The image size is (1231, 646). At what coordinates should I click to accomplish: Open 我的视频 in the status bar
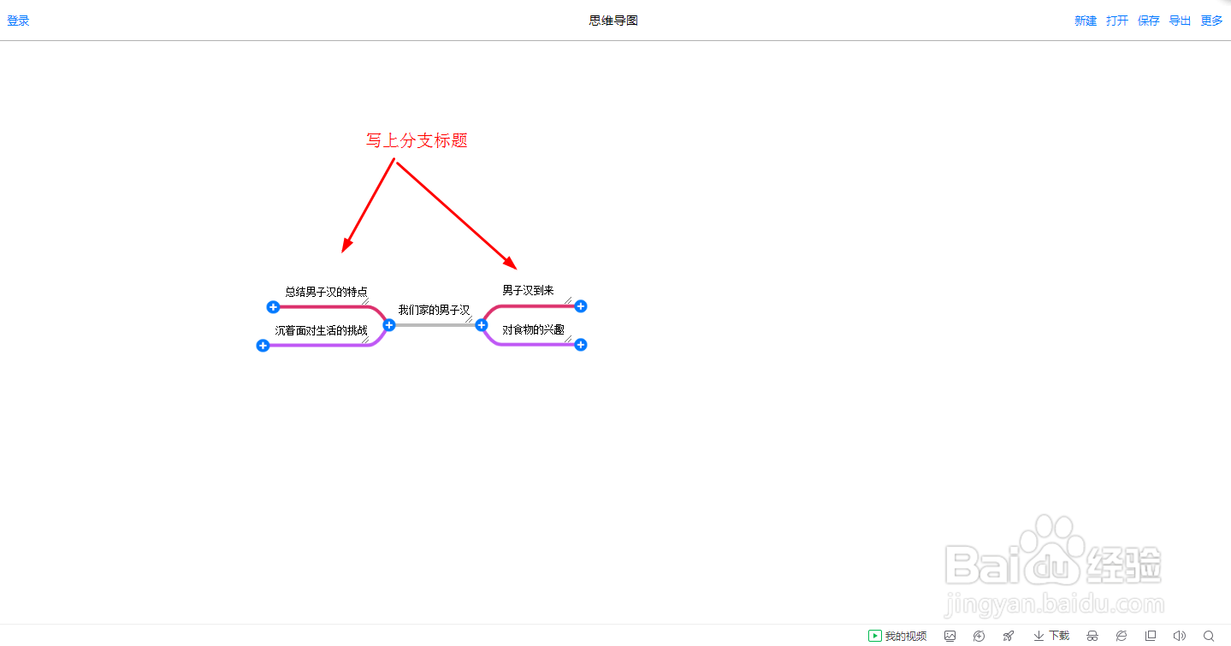pos(897,636)
